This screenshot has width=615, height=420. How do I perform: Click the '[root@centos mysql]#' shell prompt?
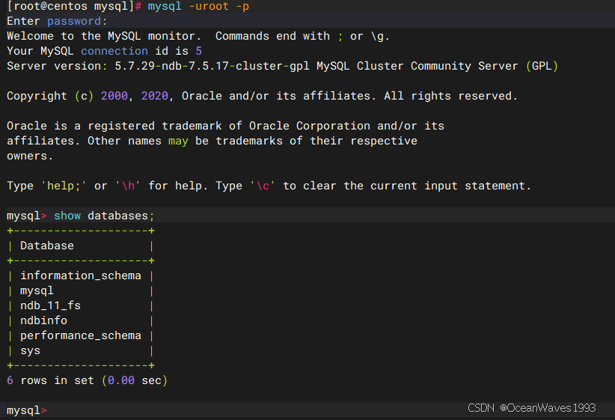[x=74, y=6]
